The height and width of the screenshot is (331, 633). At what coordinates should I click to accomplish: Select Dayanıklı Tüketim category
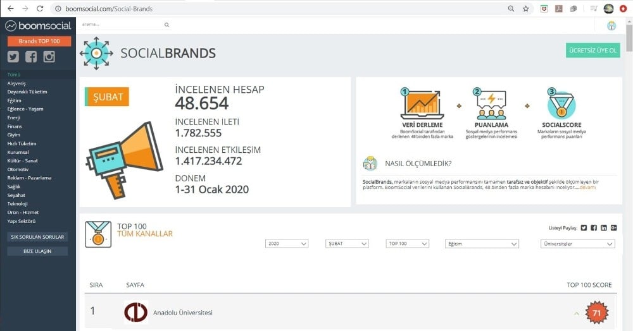(27, 92)
